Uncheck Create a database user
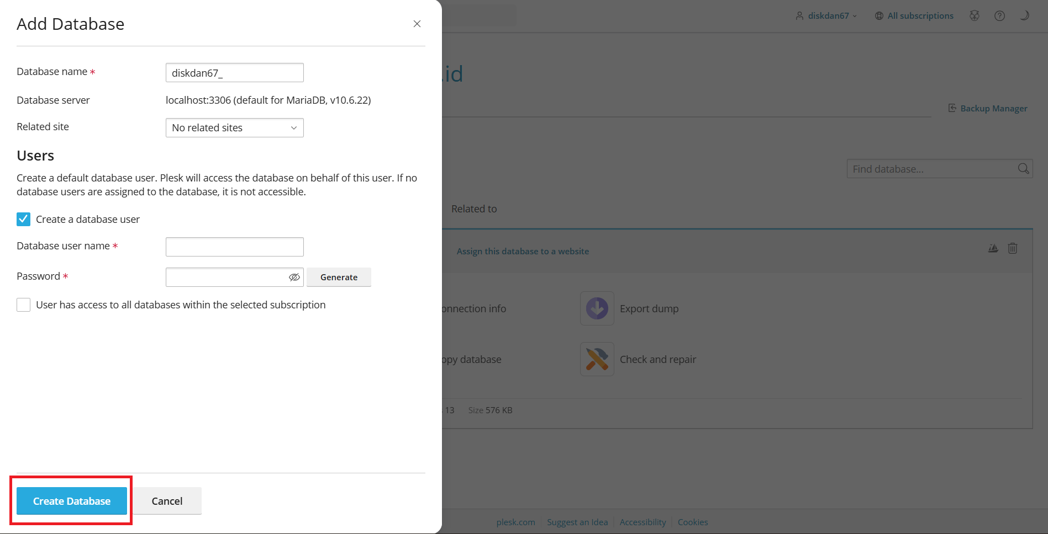Image resolution: width=1048 pixels, height=534 pixels. coord(23,220)
